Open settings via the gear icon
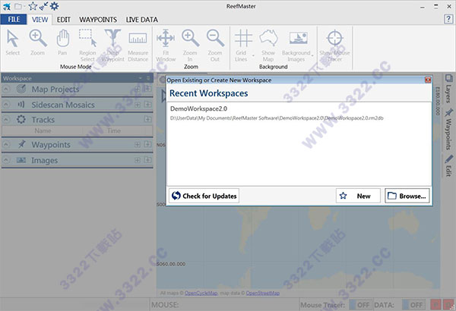The image size is (456, 311). coord(55,6)
